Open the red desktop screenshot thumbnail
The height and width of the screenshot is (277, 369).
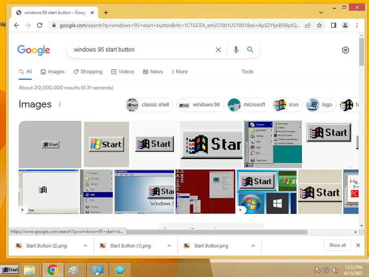[x=205, y=192]
